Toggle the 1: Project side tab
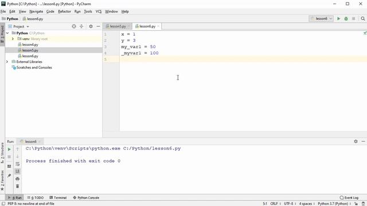 pyautogui.click(x=2, y=34)
